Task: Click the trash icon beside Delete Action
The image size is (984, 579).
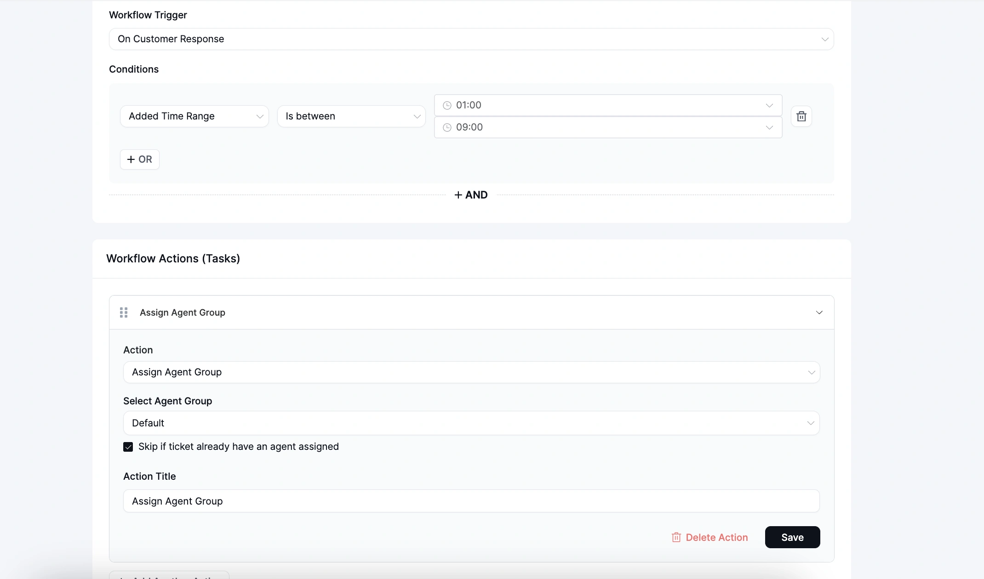Action: pyautogui.click(x=676, y=537)
